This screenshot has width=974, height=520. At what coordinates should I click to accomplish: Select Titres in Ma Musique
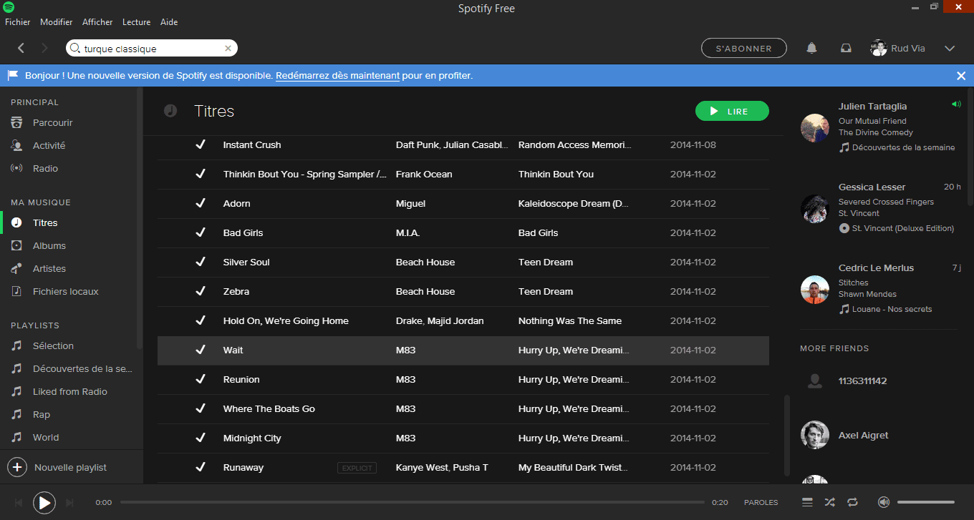(x=45, y=222)
